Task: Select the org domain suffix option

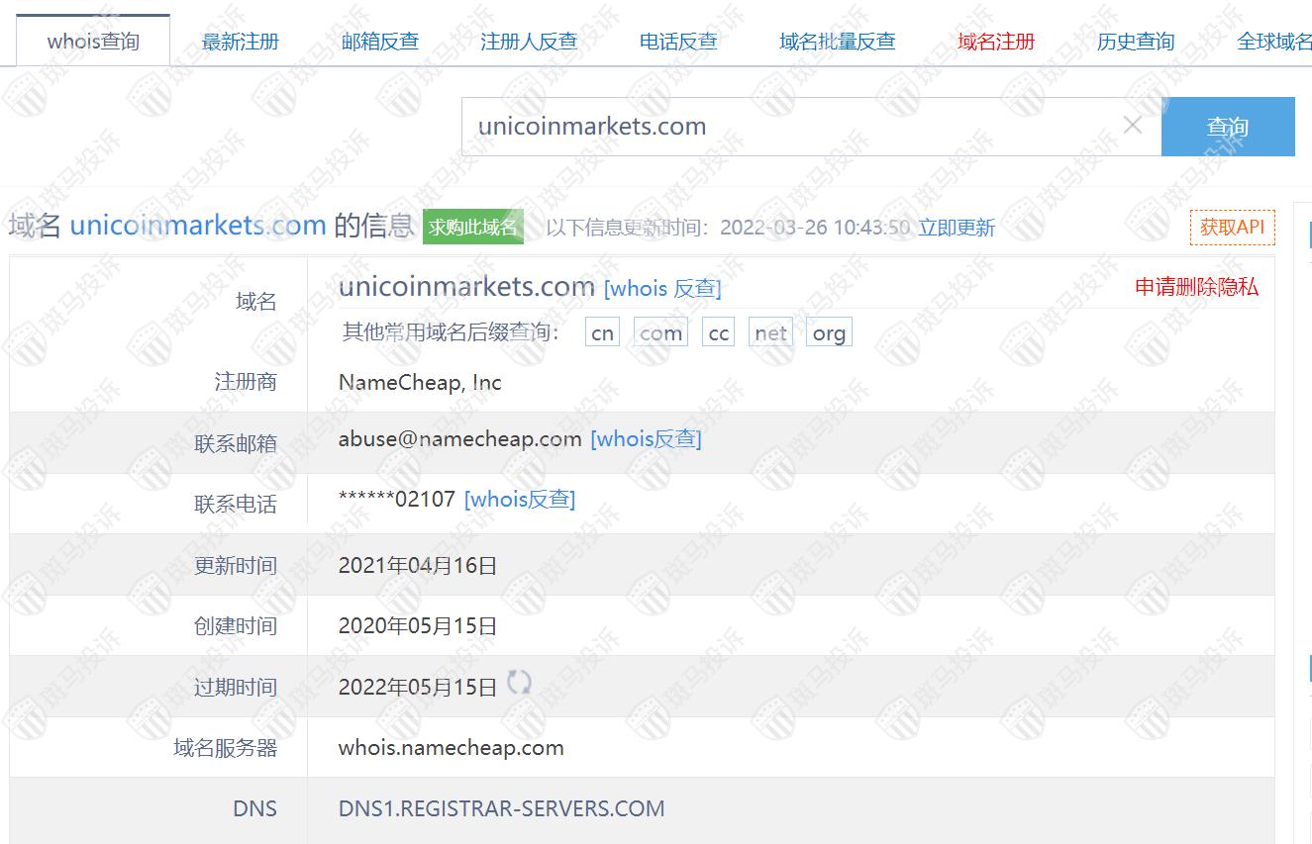Action: pos(829,333)
